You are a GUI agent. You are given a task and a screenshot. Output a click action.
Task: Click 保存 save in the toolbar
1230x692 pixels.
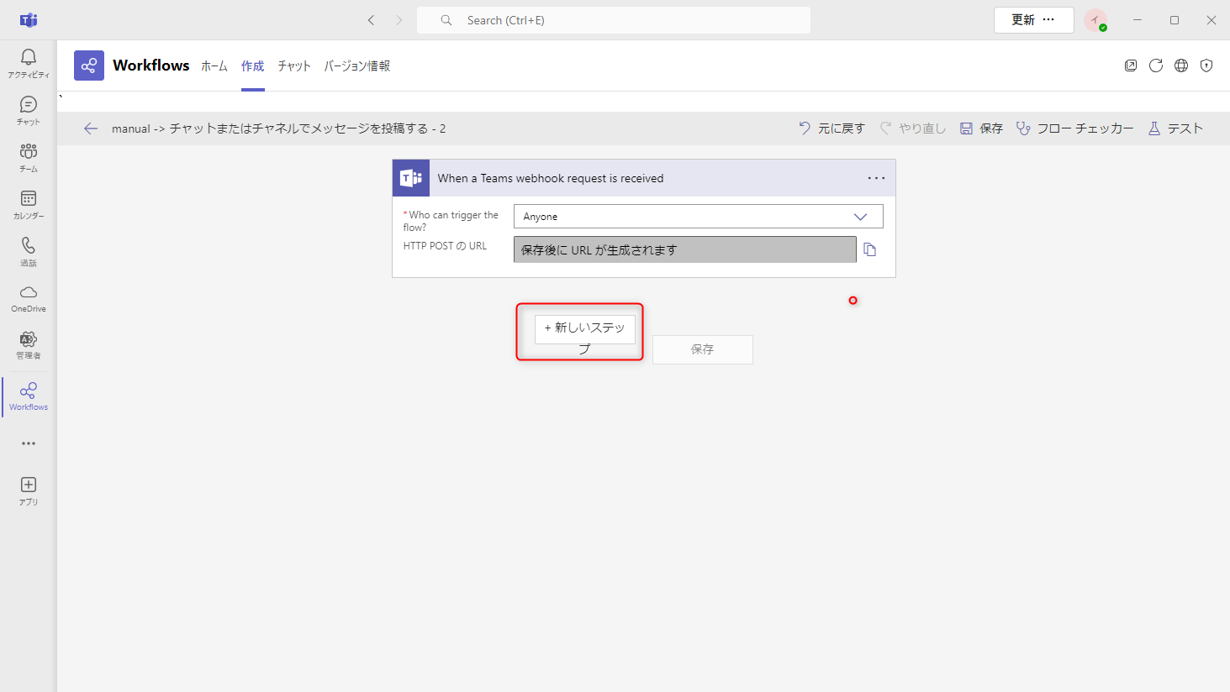[x=981, y=128]
